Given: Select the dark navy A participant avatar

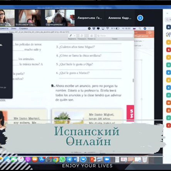Looking at the screenshot, I should [x=168, y=27].
